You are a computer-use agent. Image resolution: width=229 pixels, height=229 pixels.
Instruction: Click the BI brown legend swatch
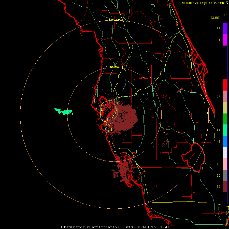click(x=225, y=187)
